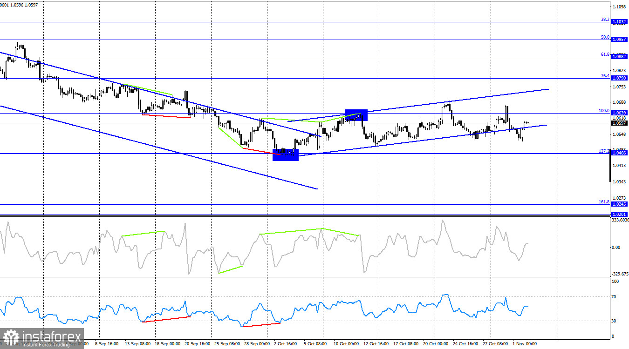629x349 pixels.
Task: Select the 1.0245 price tag
Action: [619, 204]
